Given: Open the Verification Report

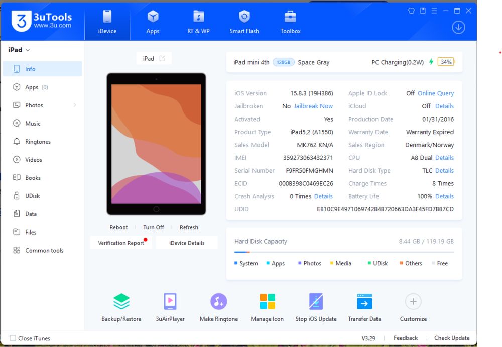Looking at the screenshot, I should (121, 243).
